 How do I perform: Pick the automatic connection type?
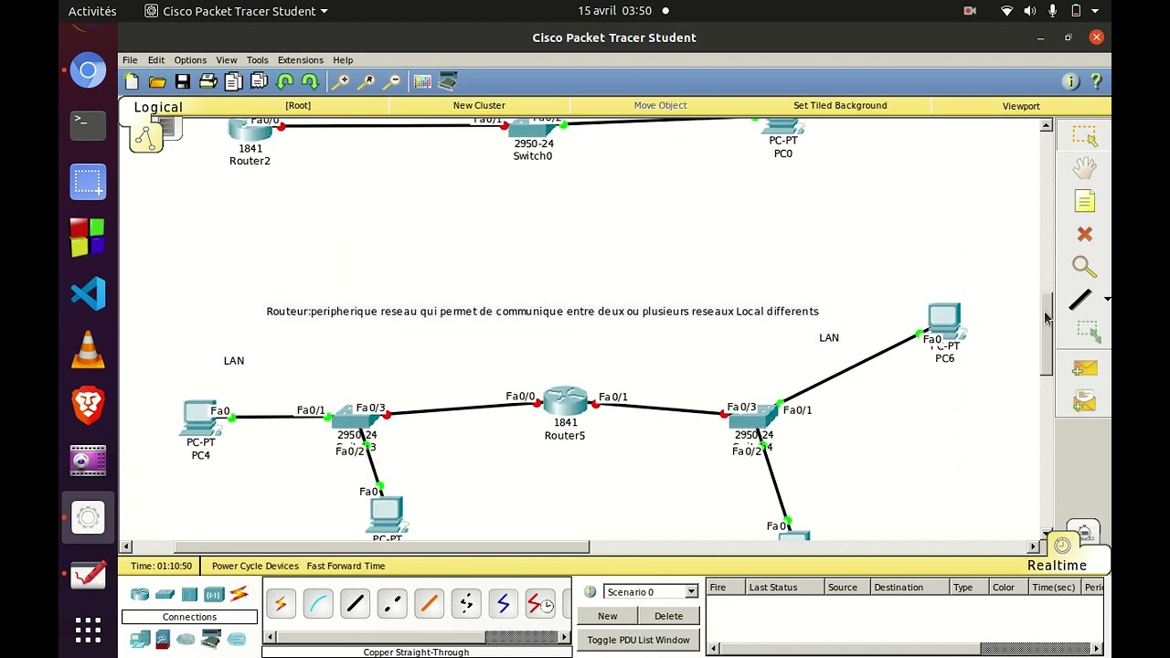pyautogui.click(x=281, y=604)
